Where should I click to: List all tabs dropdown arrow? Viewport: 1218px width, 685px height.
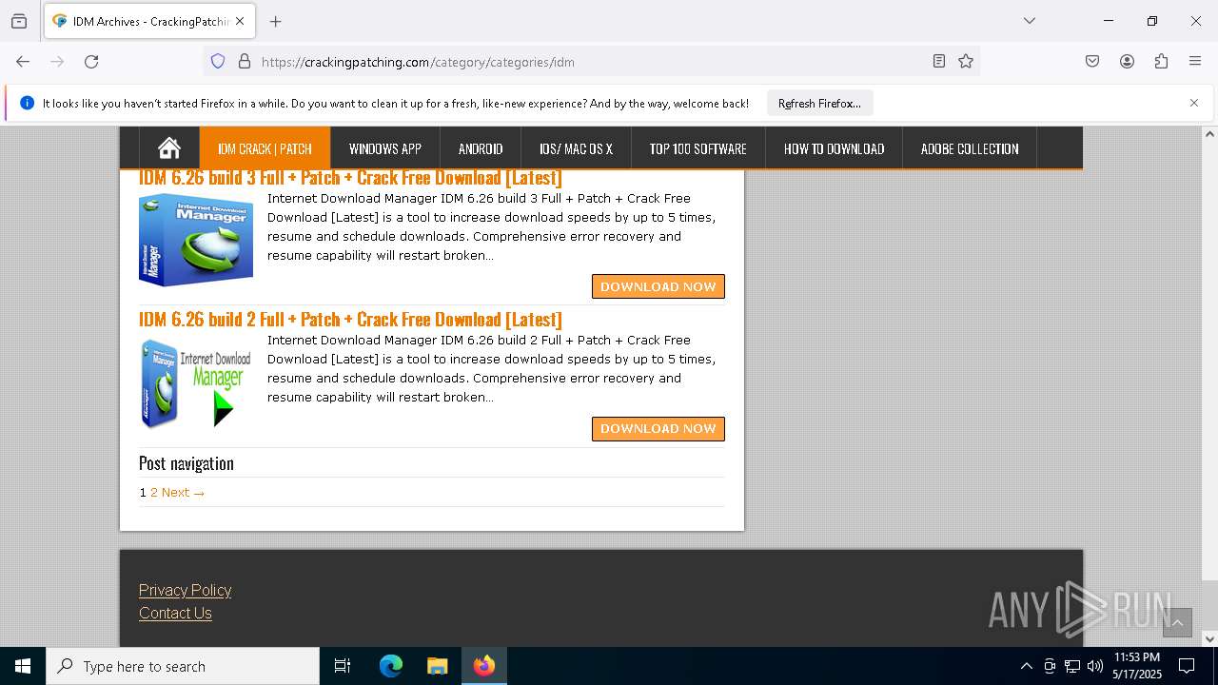pyautogui.click(x=1030, y=21)
